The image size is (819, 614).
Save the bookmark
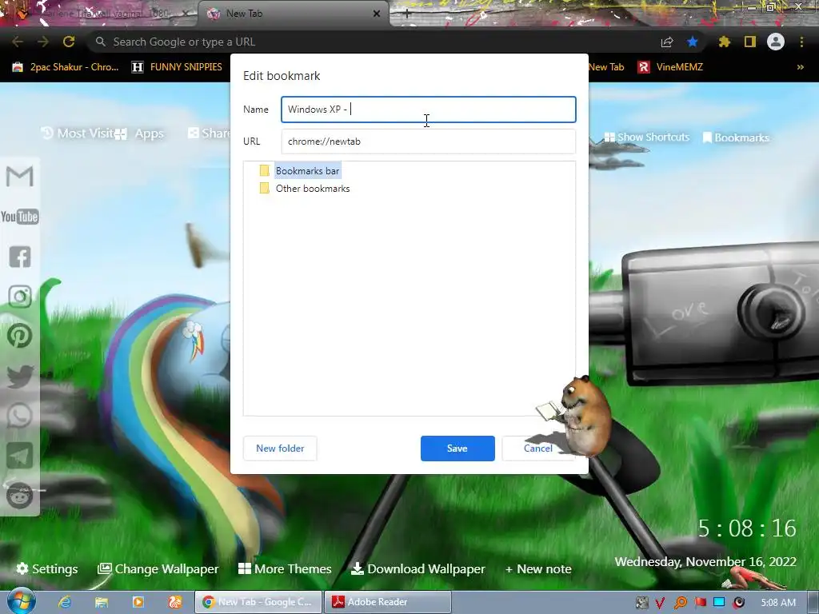tap(457, 449)
